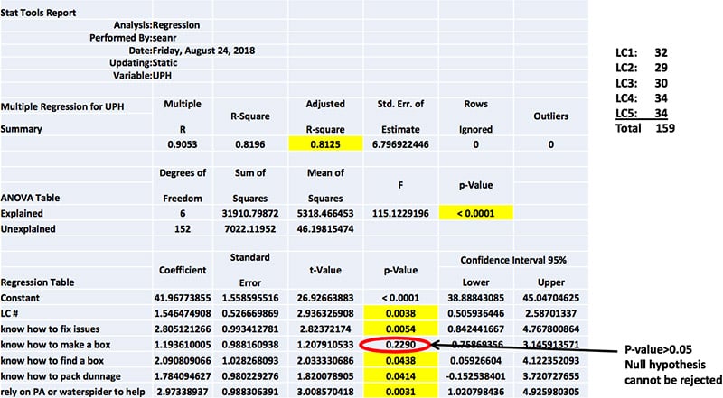Select coefficient 2.805121266
Viewport: 723px width, 398px height.
[x=183, y=329]
